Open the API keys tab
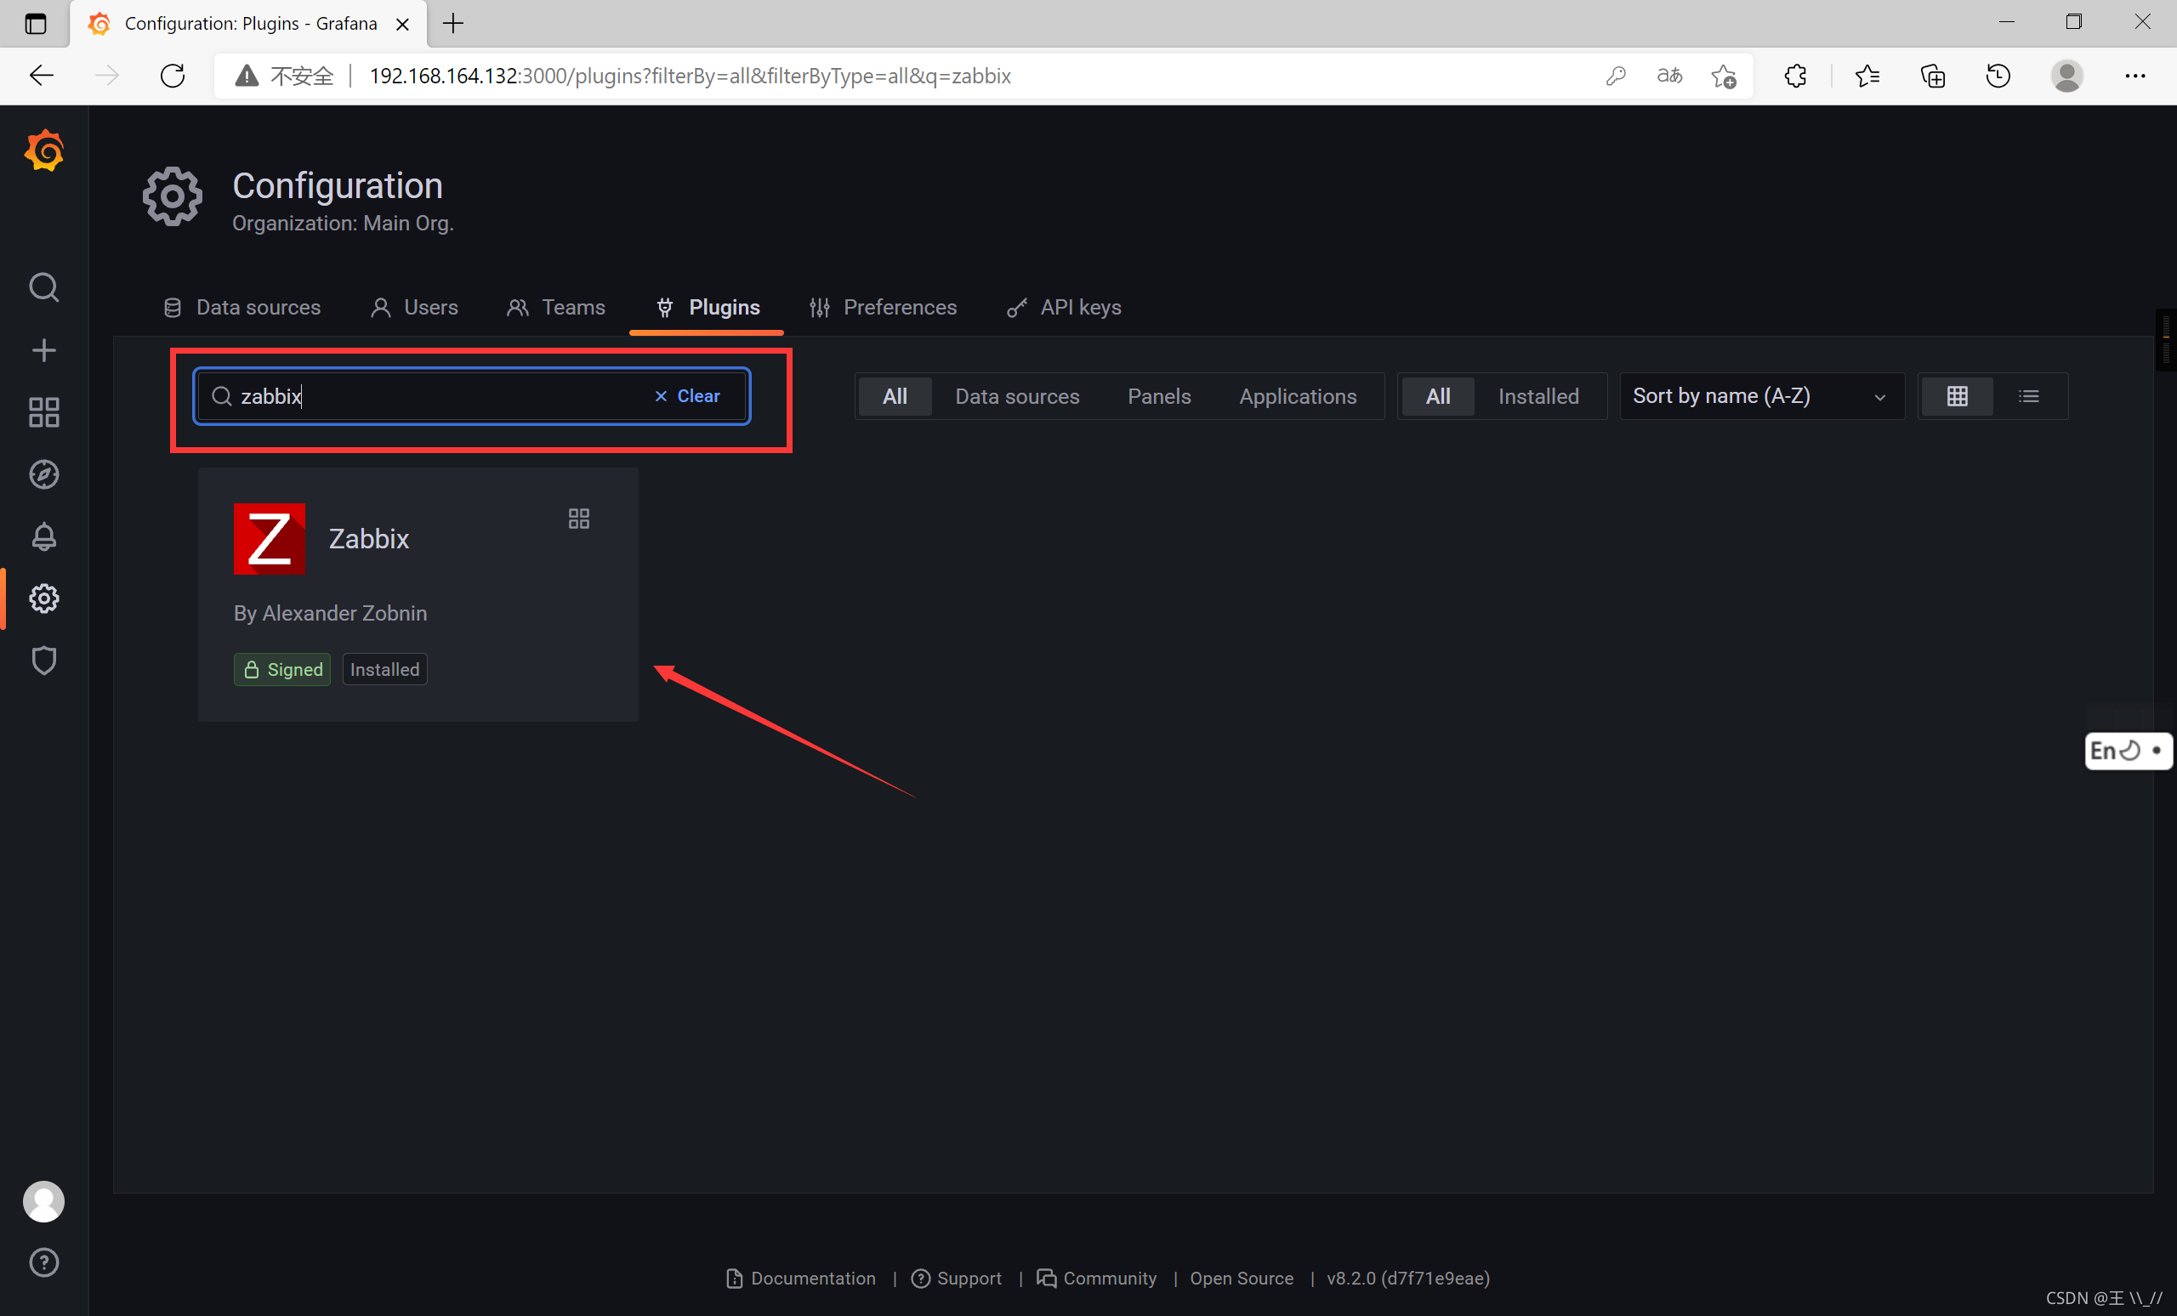Image resolution: width=2177 pixels, height=1316 pixels. [1064, 308]
